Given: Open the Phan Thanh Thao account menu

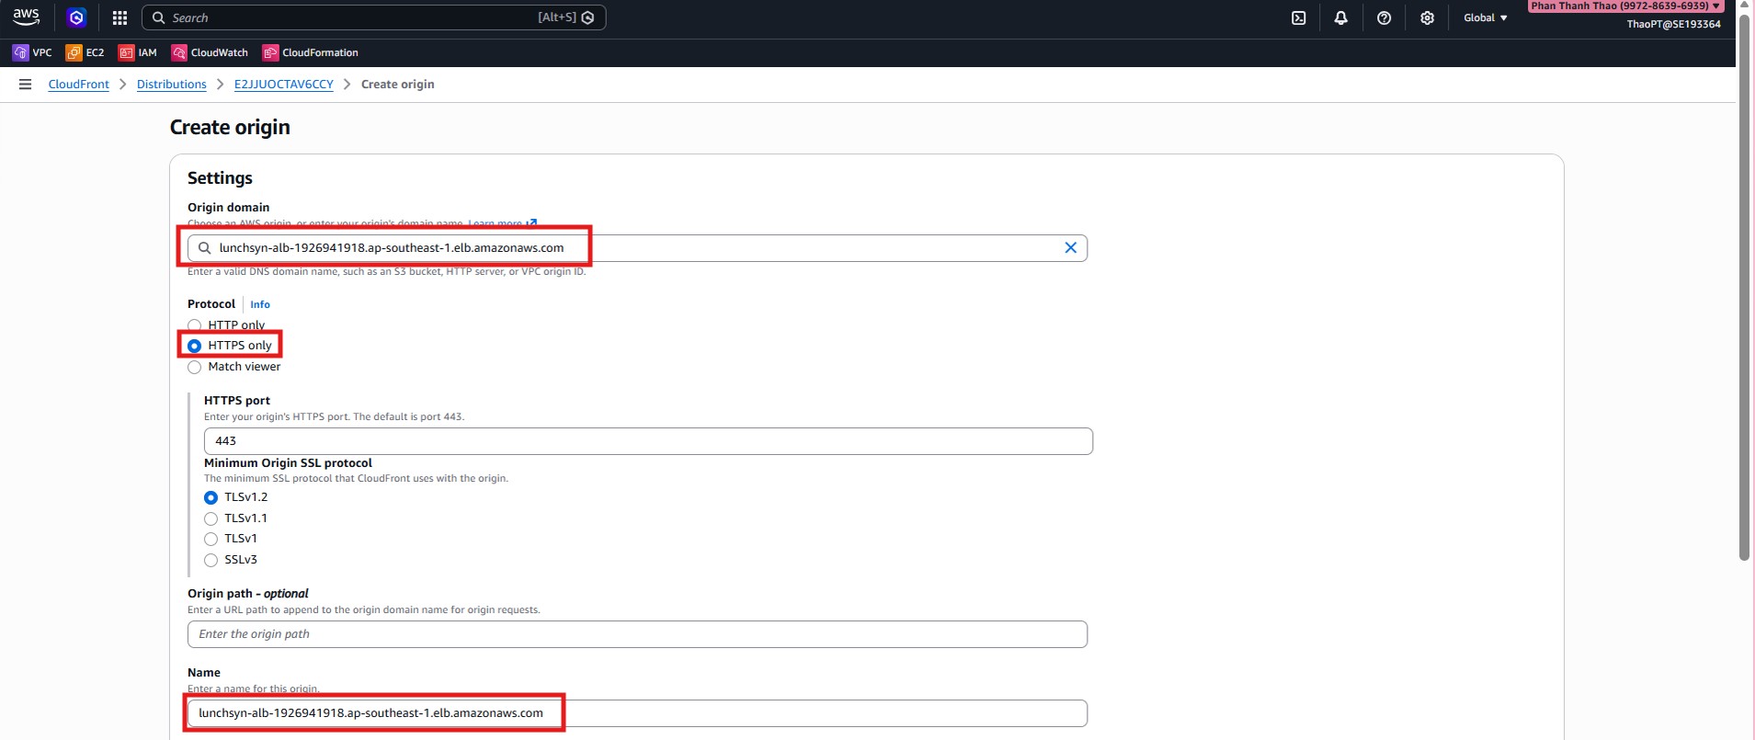Looking at the screenshot, I should click(x=1625, y=6).
